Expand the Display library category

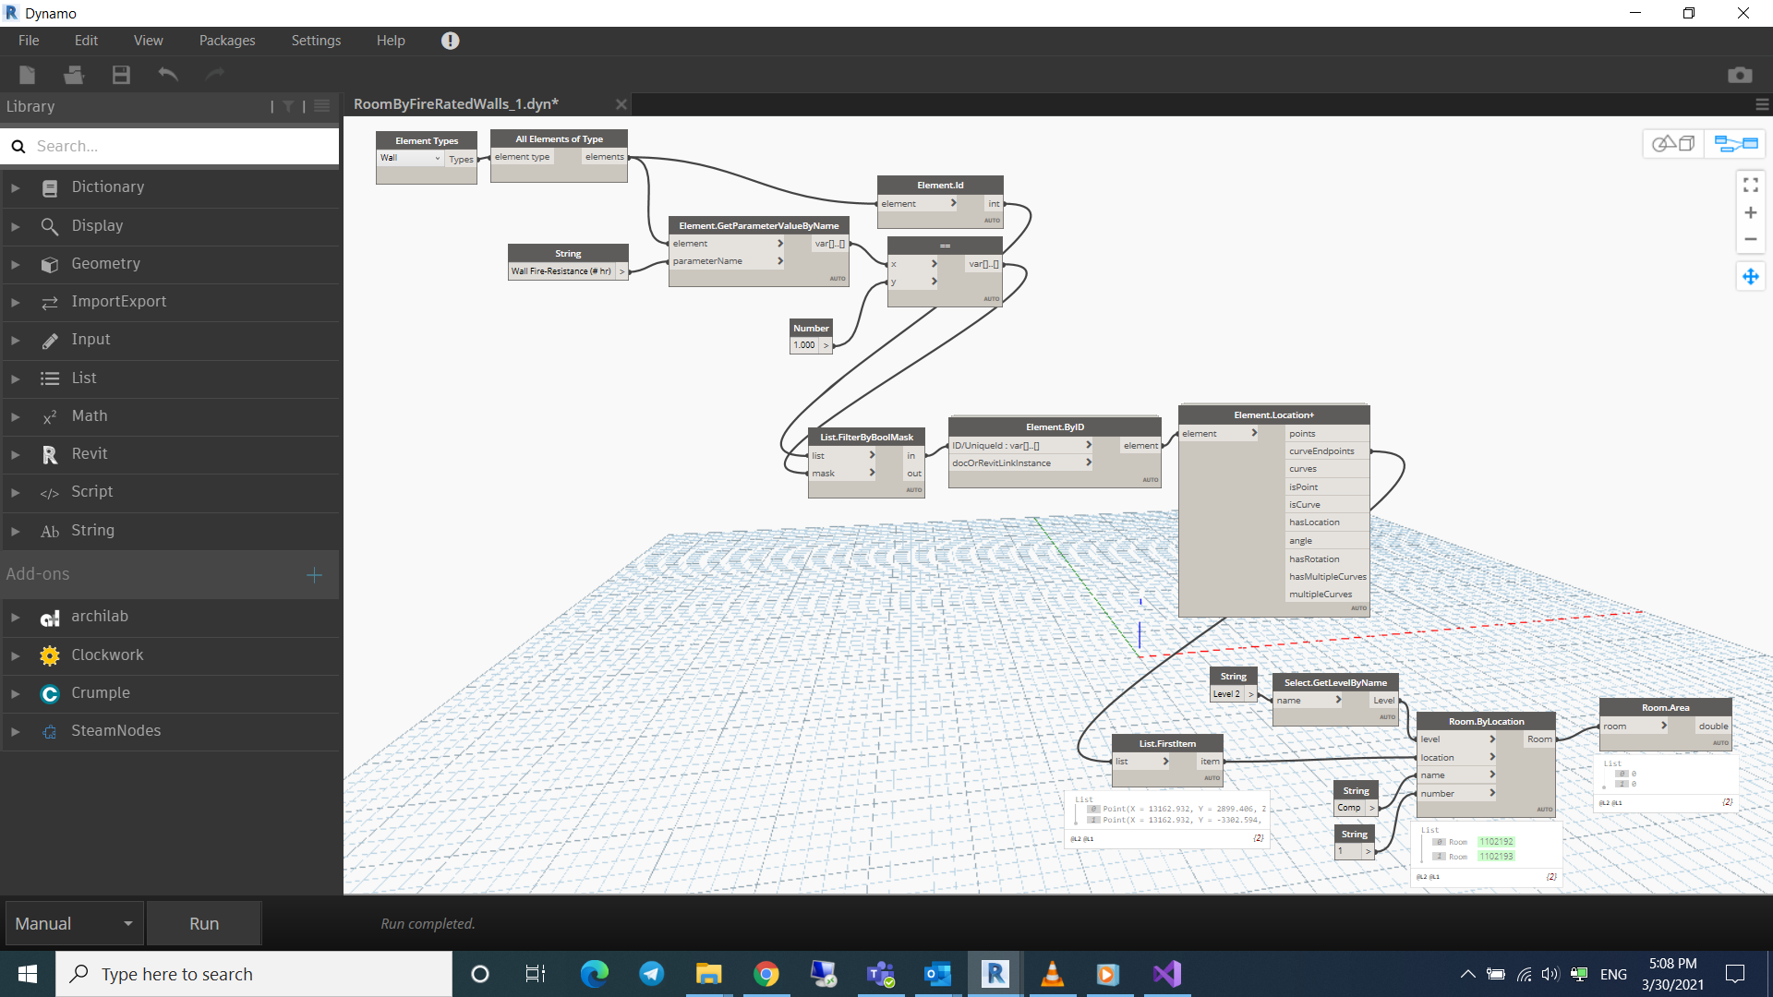15,226
